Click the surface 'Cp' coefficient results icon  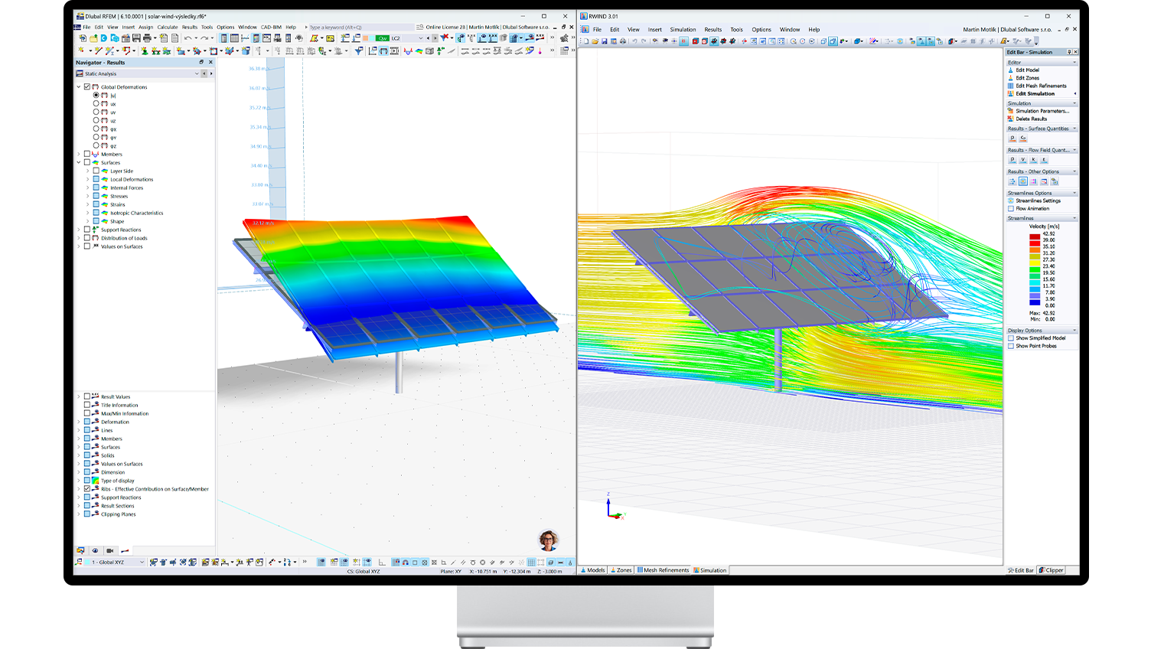point(1023,139)
